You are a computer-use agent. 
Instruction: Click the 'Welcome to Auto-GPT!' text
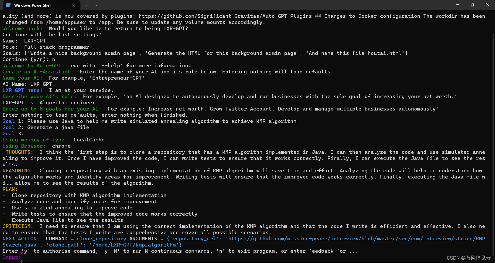coord(33,65)
